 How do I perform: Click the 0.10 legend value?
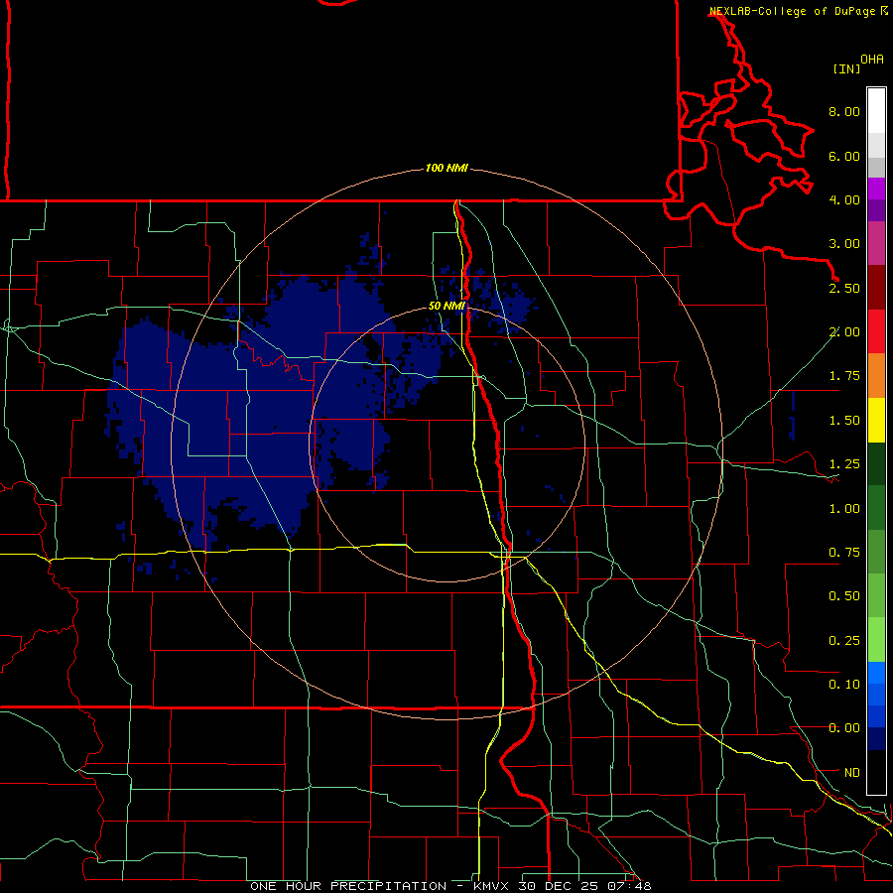click(844, 685)
